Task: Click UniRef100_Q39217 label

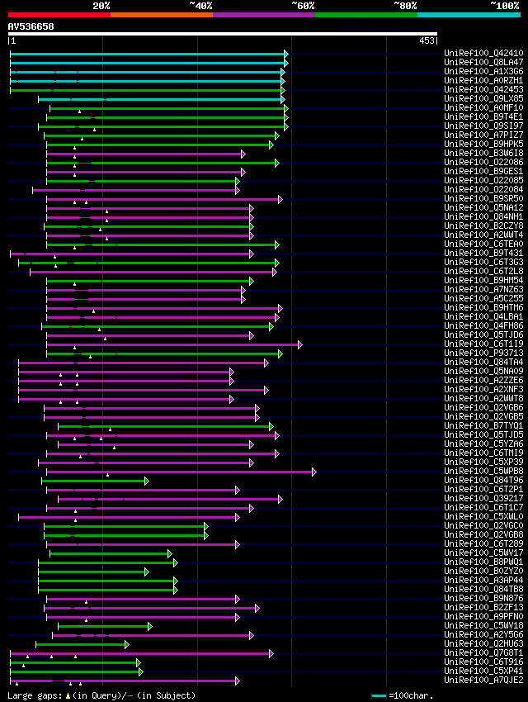Action: (483, 498)
